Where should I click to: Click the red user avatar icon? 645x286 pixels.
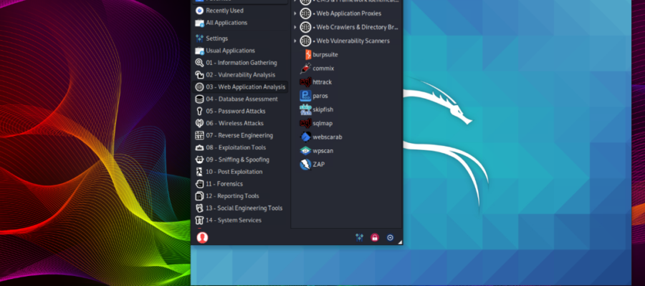coord(202,237)
